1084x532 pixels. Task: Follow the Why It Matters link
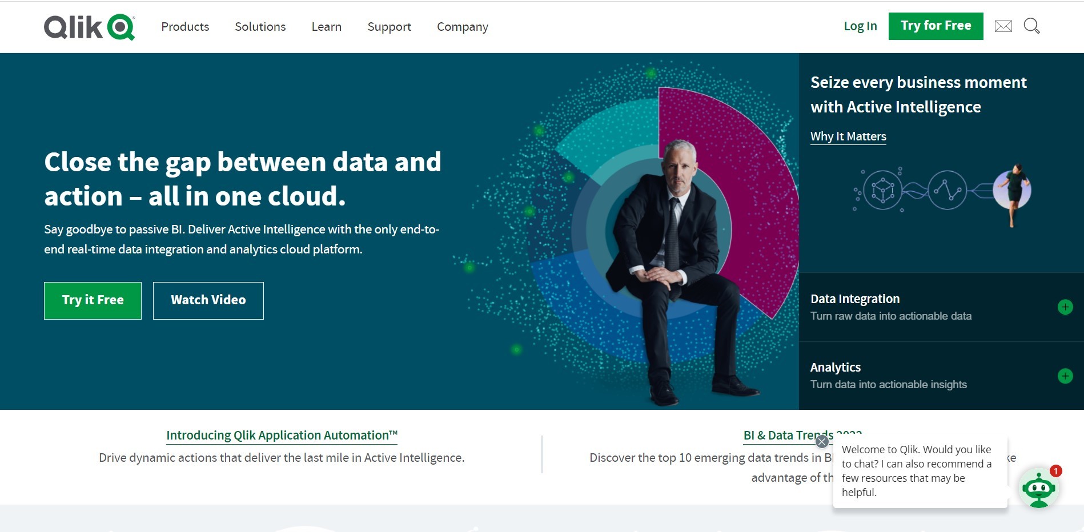[x=848, y=136]
